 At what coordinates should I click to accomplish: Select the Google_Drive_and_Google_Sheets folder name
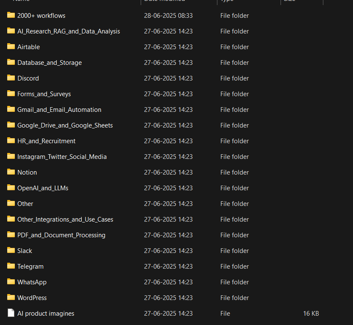pos(65,125)
